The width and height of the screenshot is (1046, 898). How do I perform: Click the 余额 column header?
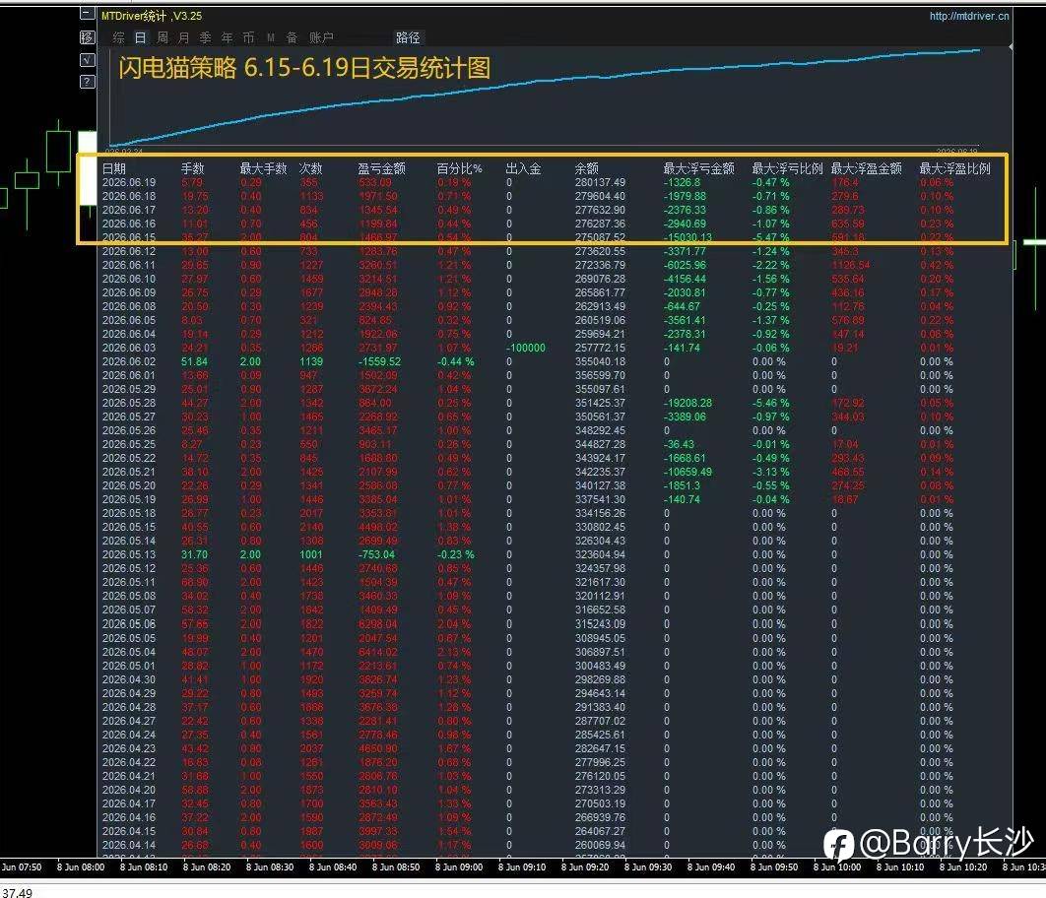pos(586,168)
